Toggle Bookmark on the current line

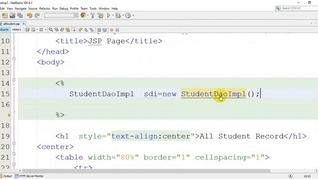point(91,30)
